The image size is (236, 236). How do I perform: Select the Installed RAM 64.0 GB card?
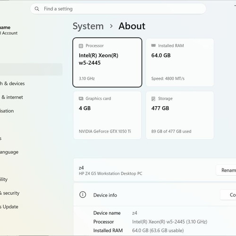[x=180, y=62]
